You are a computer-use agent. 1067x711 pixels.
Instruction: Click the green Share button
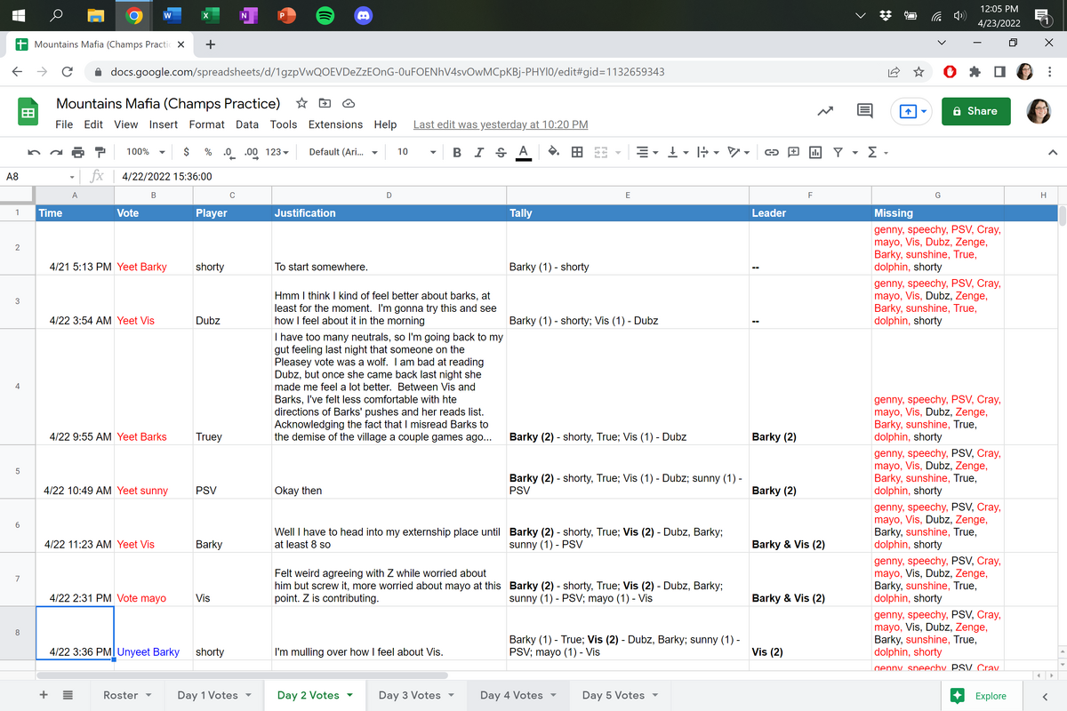tap(975, 111)
